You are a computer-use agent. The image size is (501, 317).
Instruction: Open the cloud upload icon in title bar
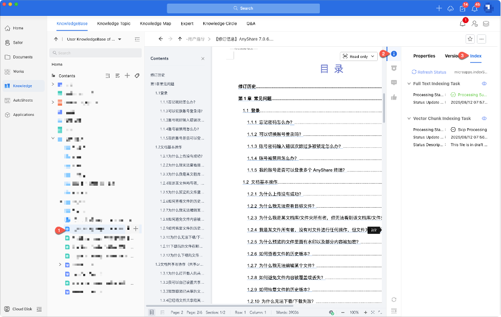[x=451, y=9]
